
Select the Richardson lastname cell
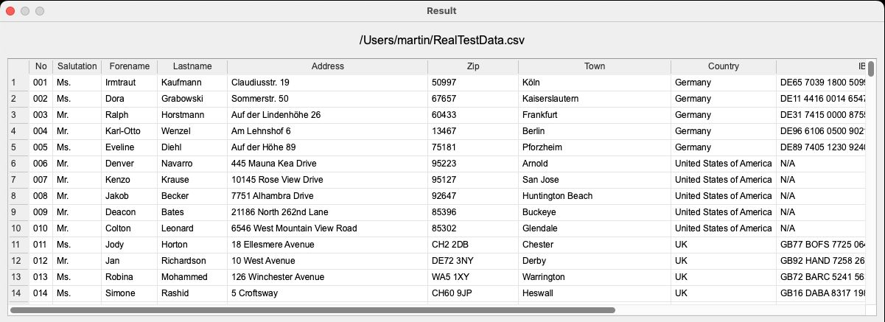(192, 261)
